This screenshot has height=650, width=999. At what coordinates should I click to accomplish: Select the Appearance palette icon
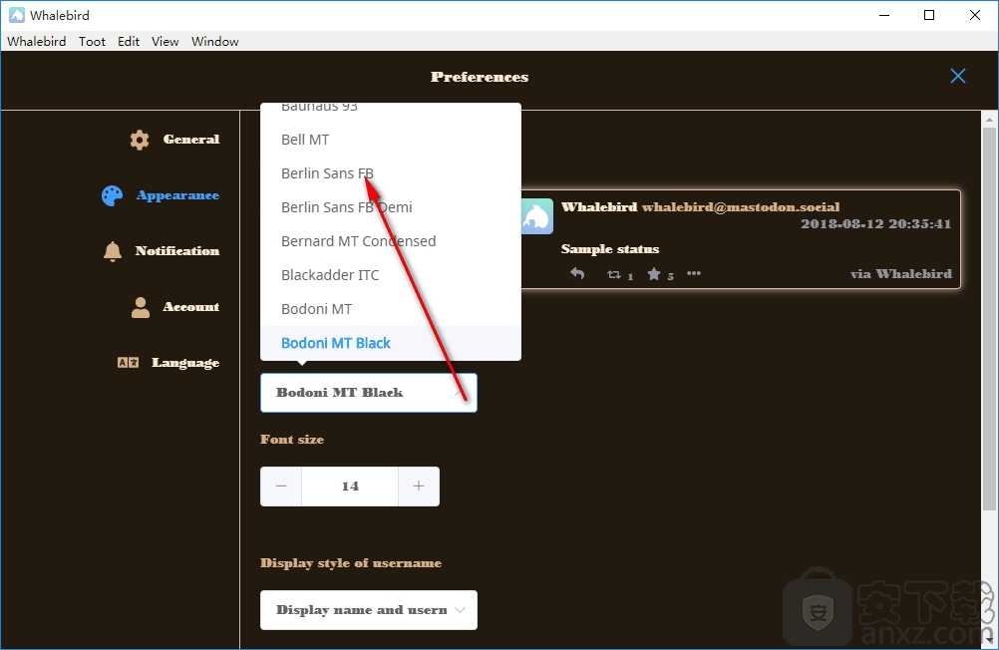coord(112,195)
